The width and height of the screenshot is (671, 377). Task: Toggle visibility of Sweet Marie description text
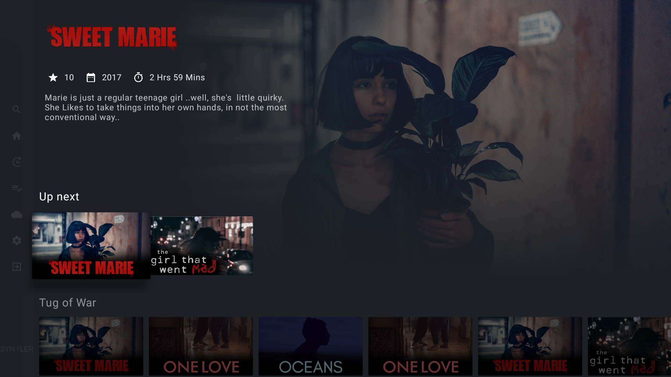166,108
